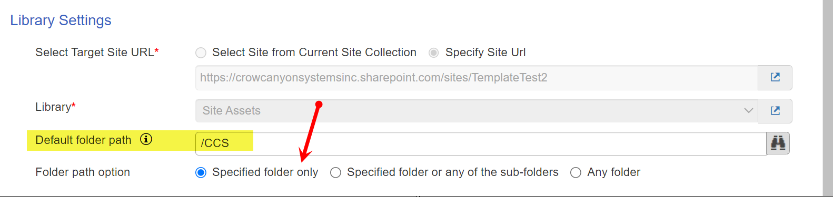Click the vertical scrollbar on right edge
Viewport: 833px width, 197px height.
pos(828,98)
